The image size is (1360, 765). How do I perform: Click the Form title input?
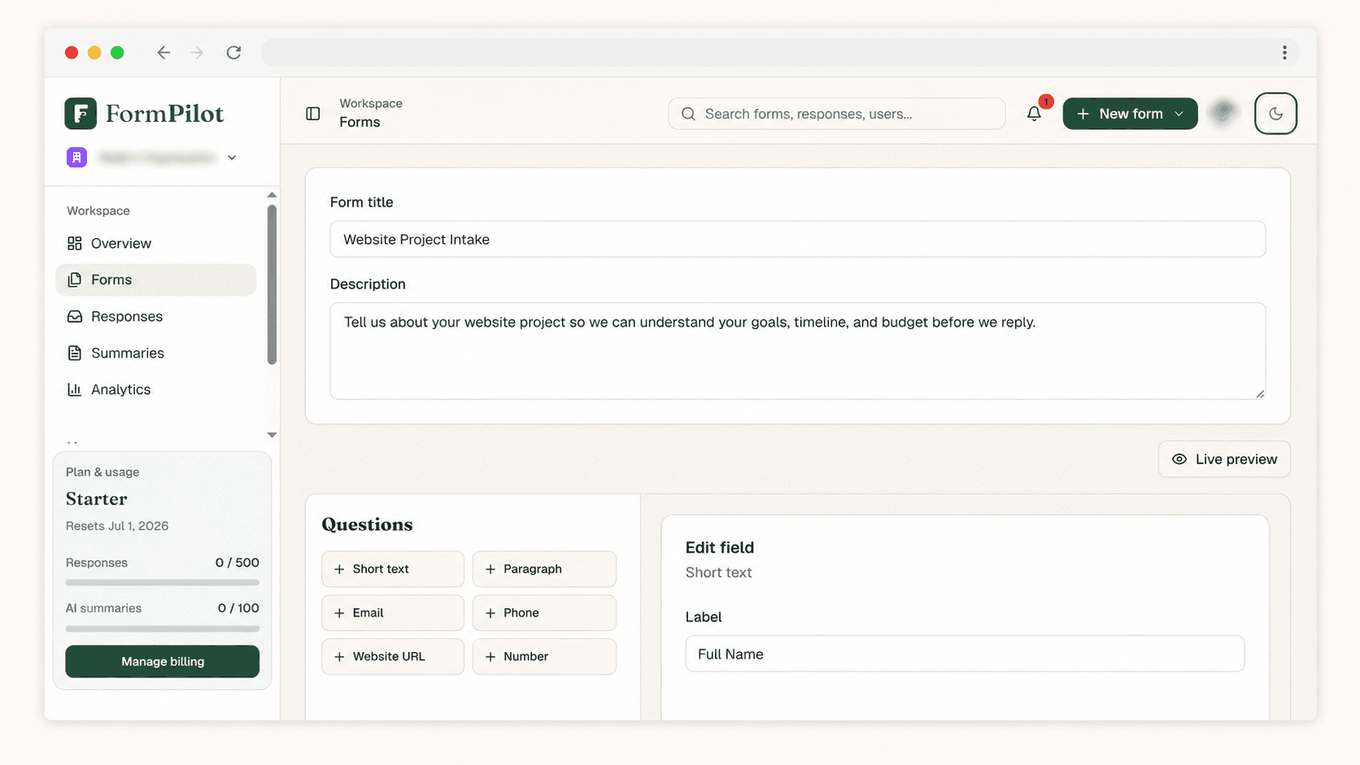click(x=797, y=239)
